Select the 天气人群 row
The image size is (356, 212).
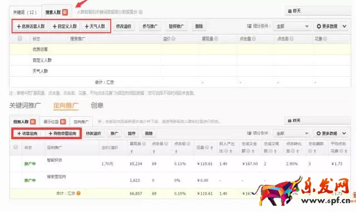point(180,71)
